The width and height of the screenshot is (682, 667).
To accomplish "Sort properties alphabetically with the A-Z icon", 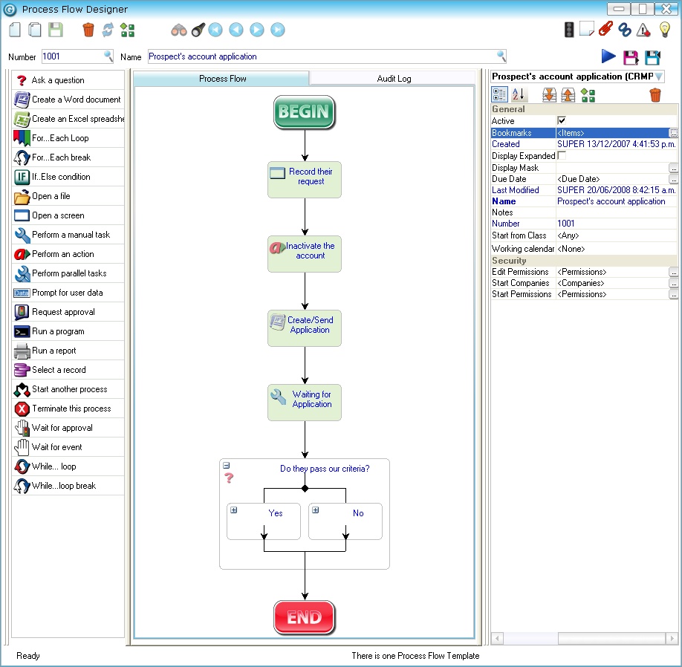I will (x=517, y=94).
